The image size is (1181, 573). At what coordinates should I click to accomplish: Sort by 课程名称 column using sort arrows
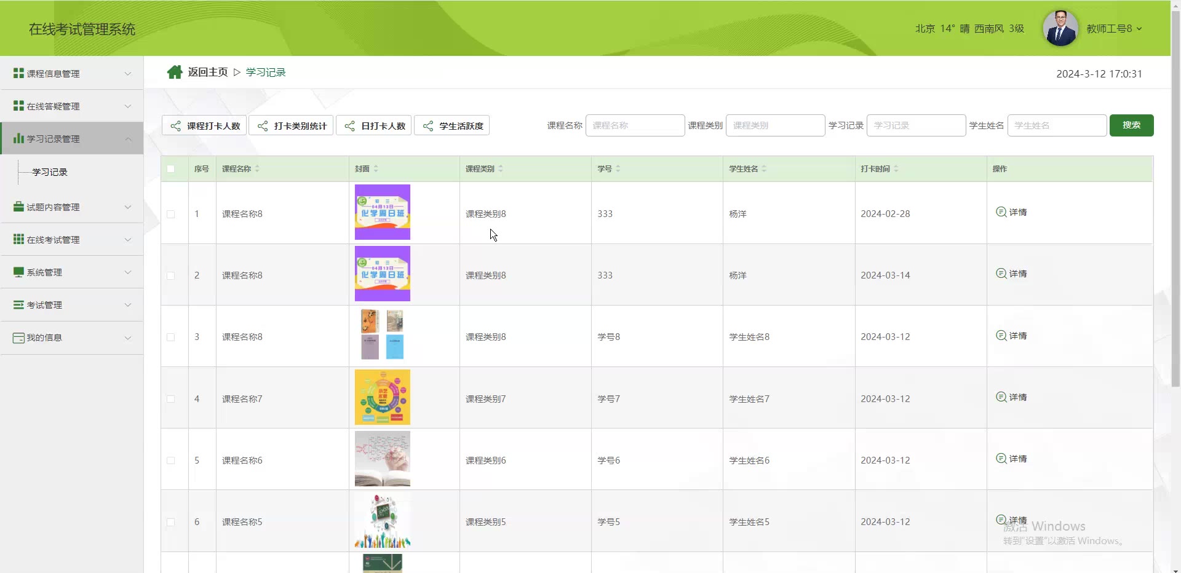[257, 168]
